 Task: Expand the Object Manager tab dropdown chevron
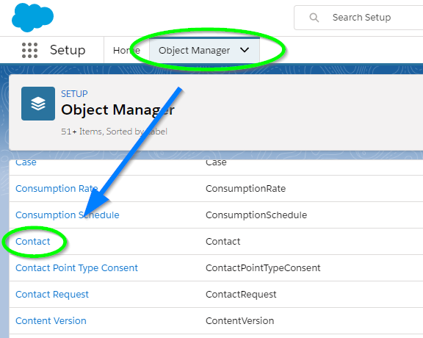click(245, 50)
